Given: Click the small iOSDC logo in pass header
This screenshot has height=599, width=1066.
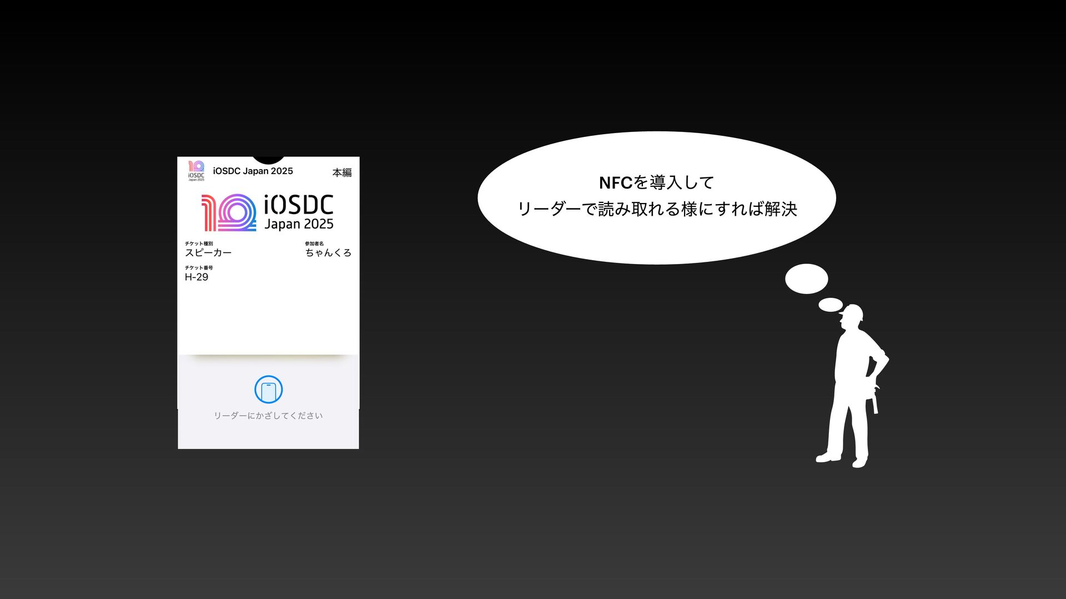Looking at the screenshot, I should pyautogui.click(x=196, y=171).
